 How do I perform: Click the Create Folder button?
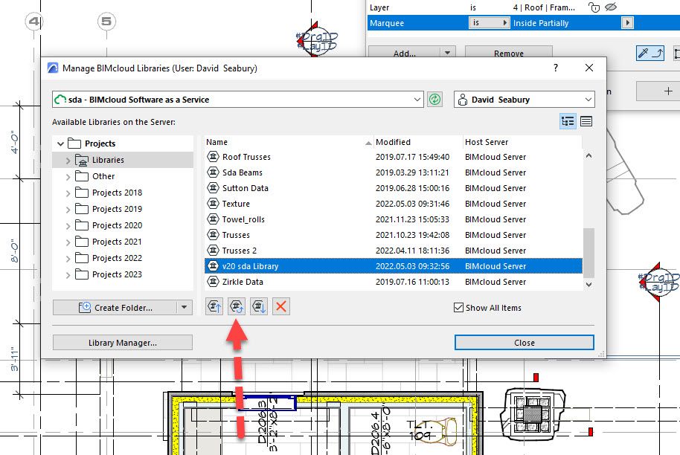(x=115, y=307)
